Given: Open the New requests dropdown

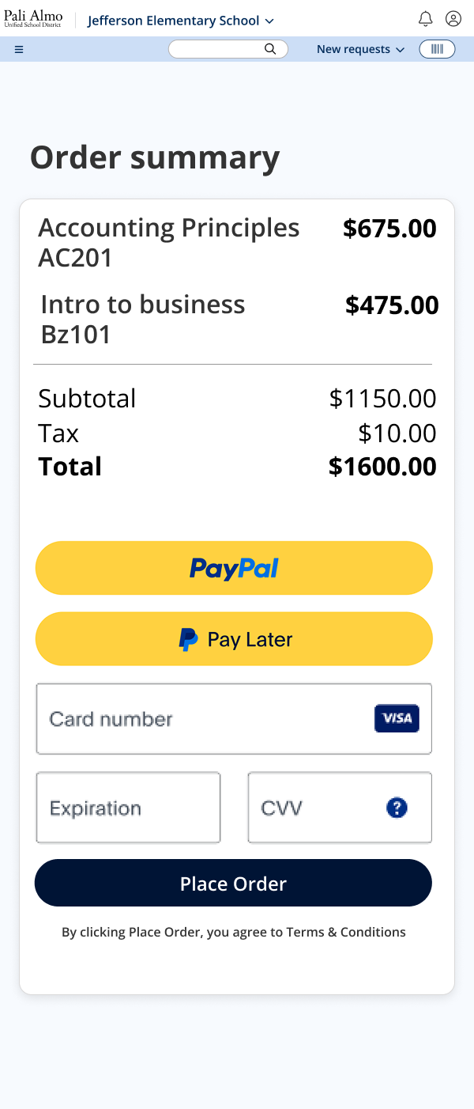Looking at the screenshot, I should coord(360,49).
